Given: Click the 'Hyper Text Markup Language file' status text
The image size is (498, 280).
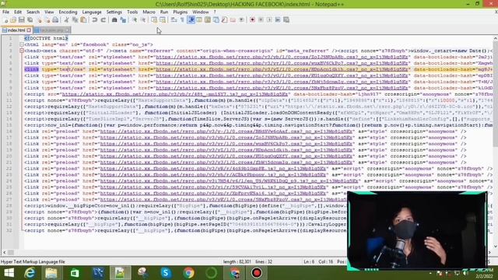Looking at the screenshot, I should pos(33,262).
